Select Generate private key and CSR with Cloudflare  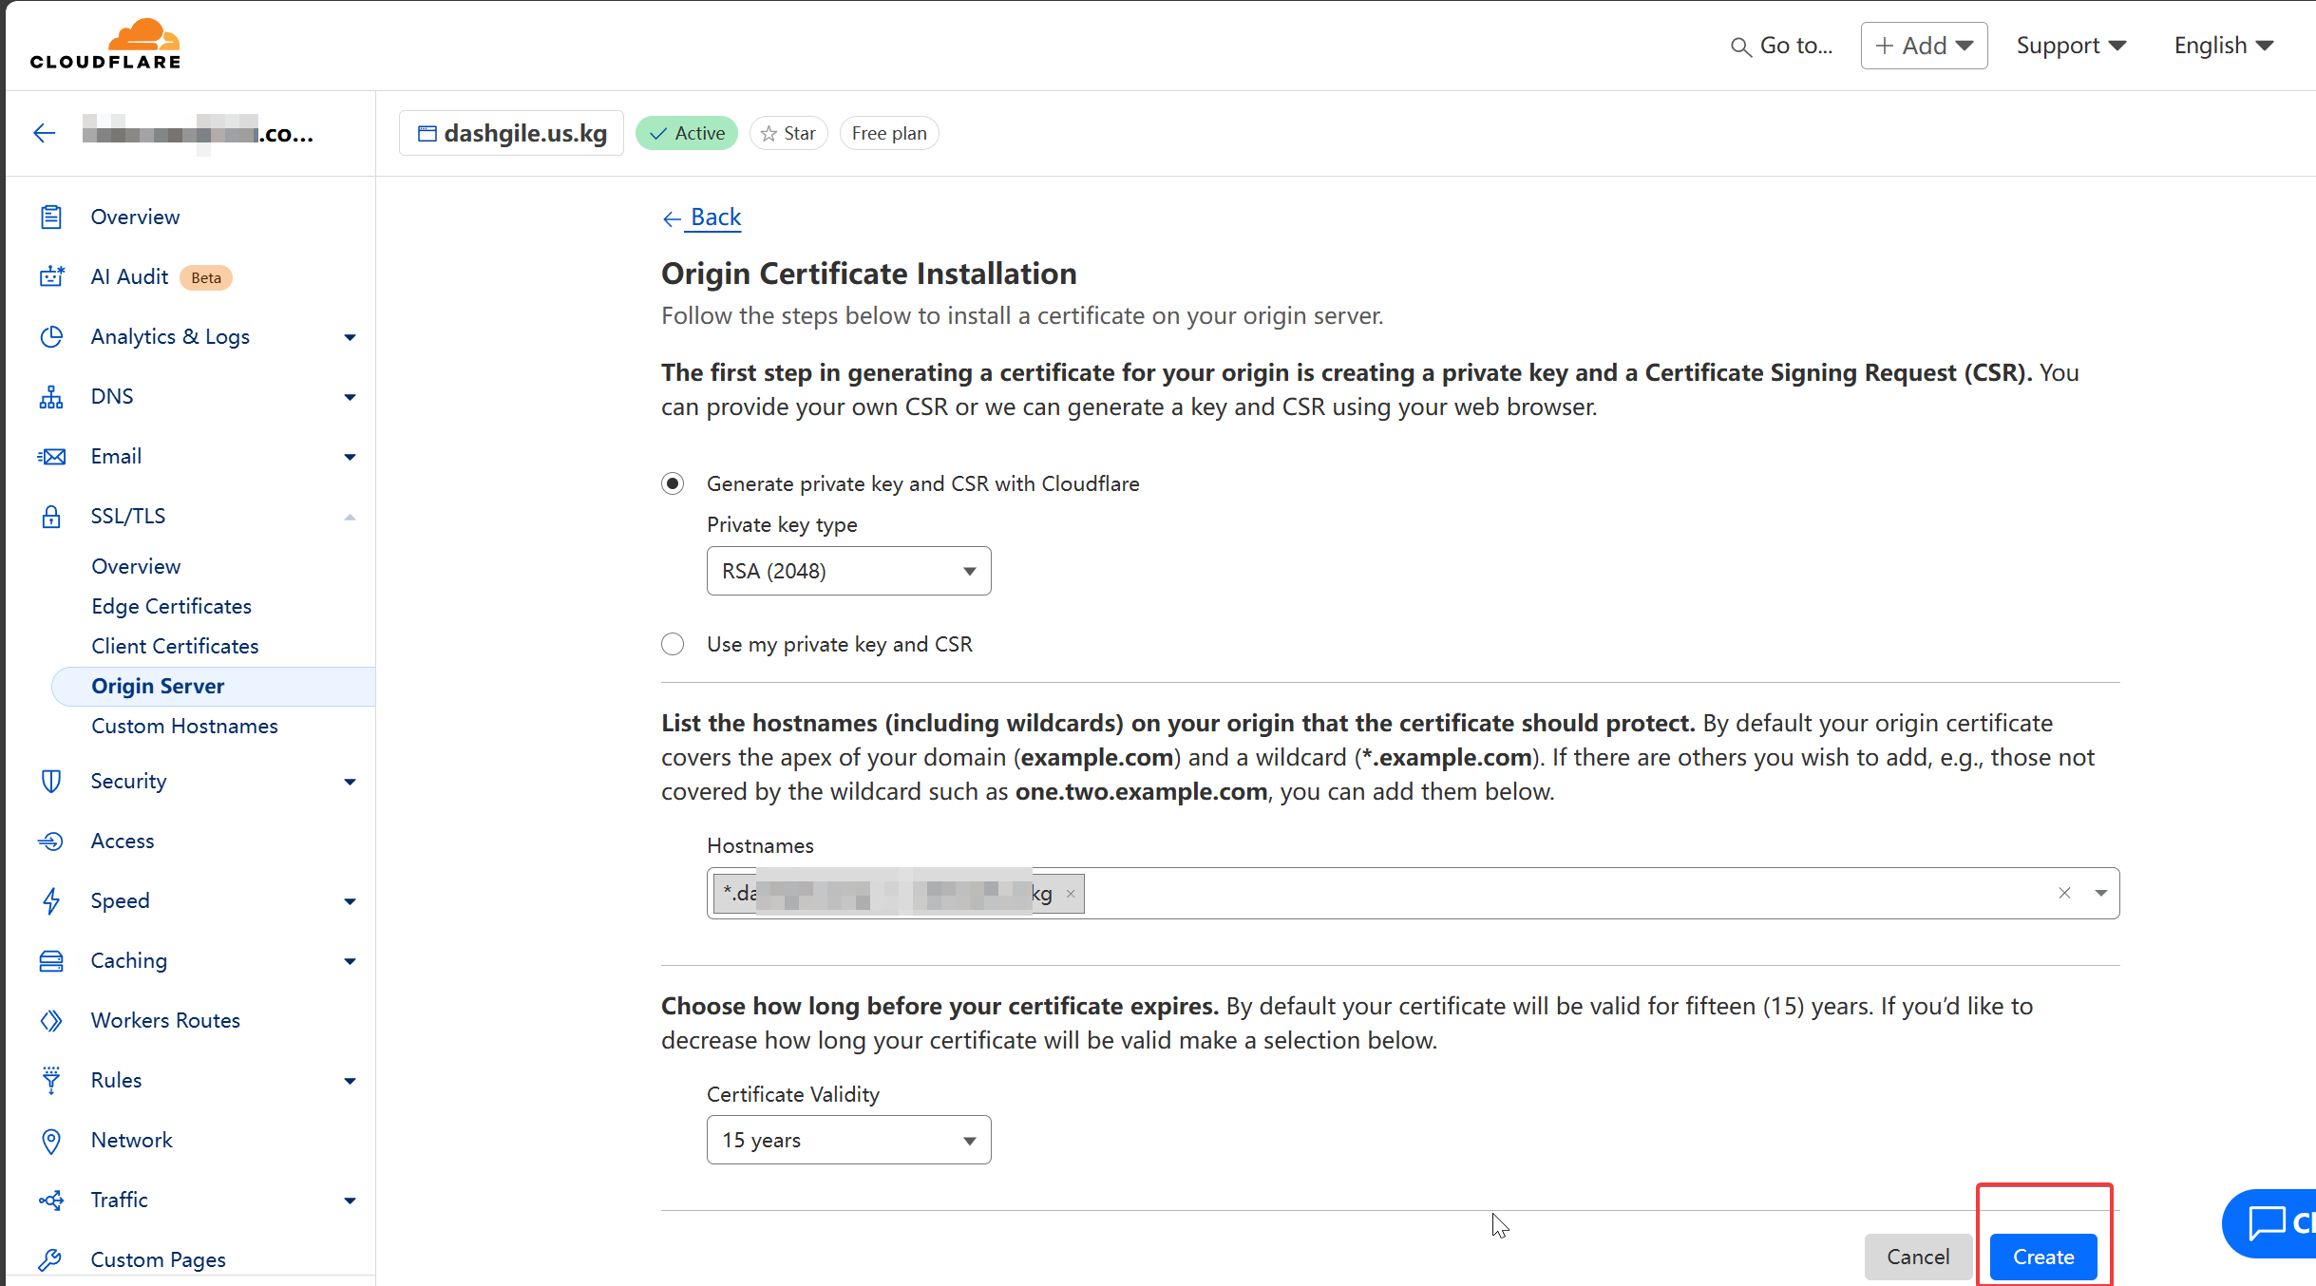point(673,483)
